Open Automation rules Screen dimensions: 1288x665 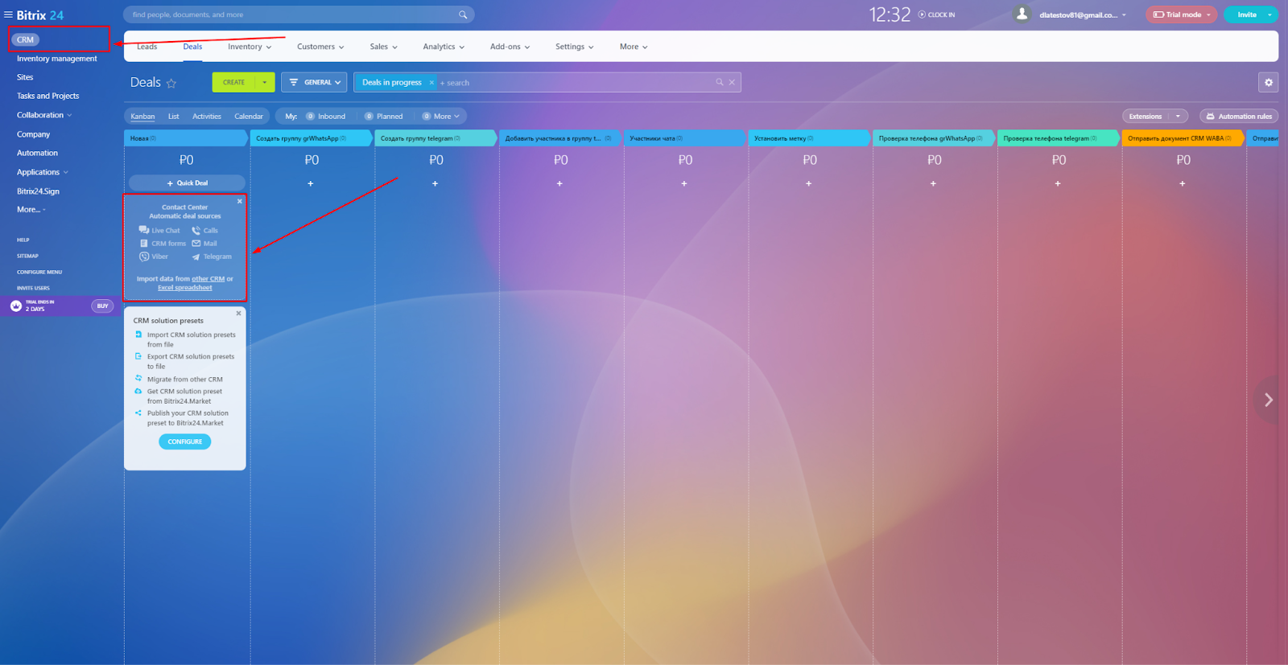point(1239,117)
